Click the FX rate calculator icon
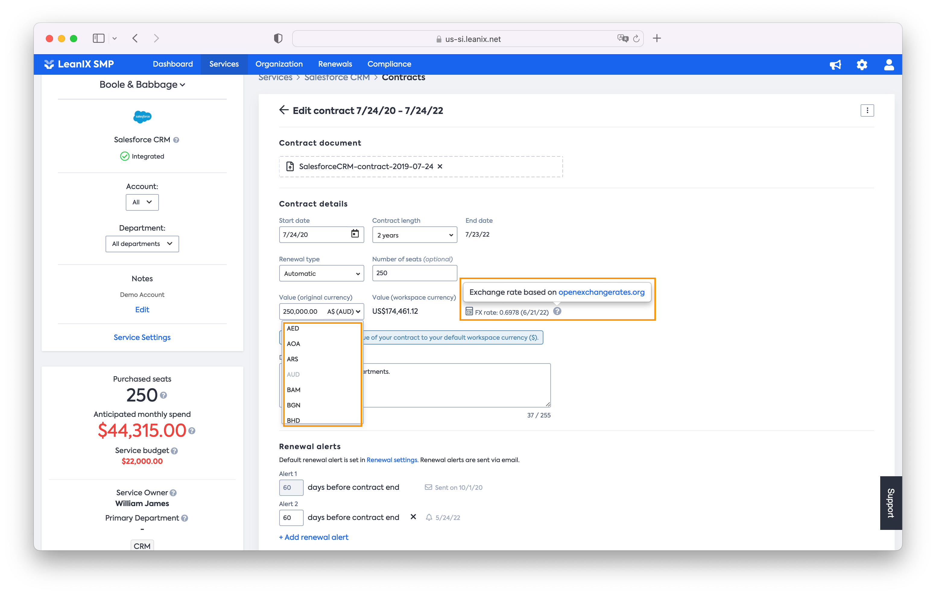Viewport: 936px width, 595px height. coord(469,311)
